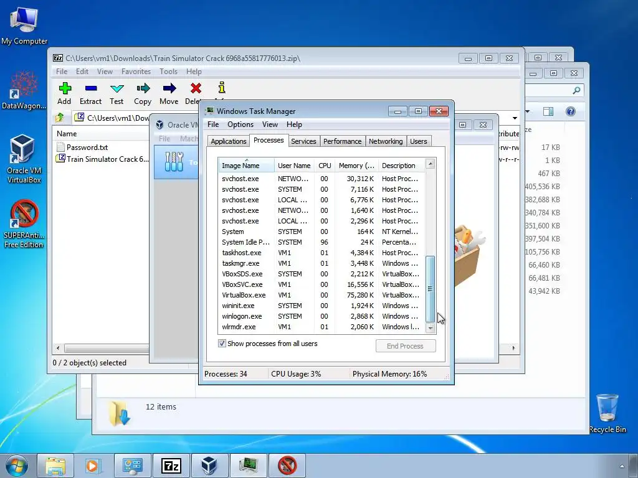Toggle Show processes from all users

pyautogui.click(x=222, y=344)
